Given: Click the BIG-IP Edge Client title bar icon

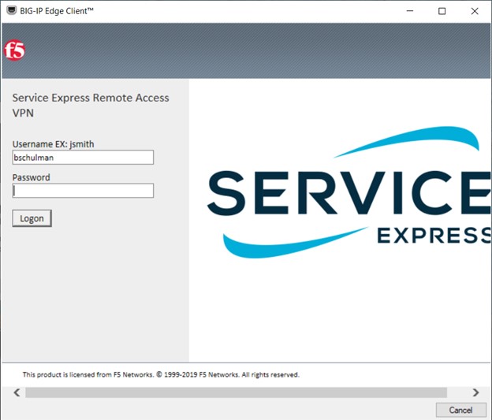Looking at the screenshot, I should 12,11.
